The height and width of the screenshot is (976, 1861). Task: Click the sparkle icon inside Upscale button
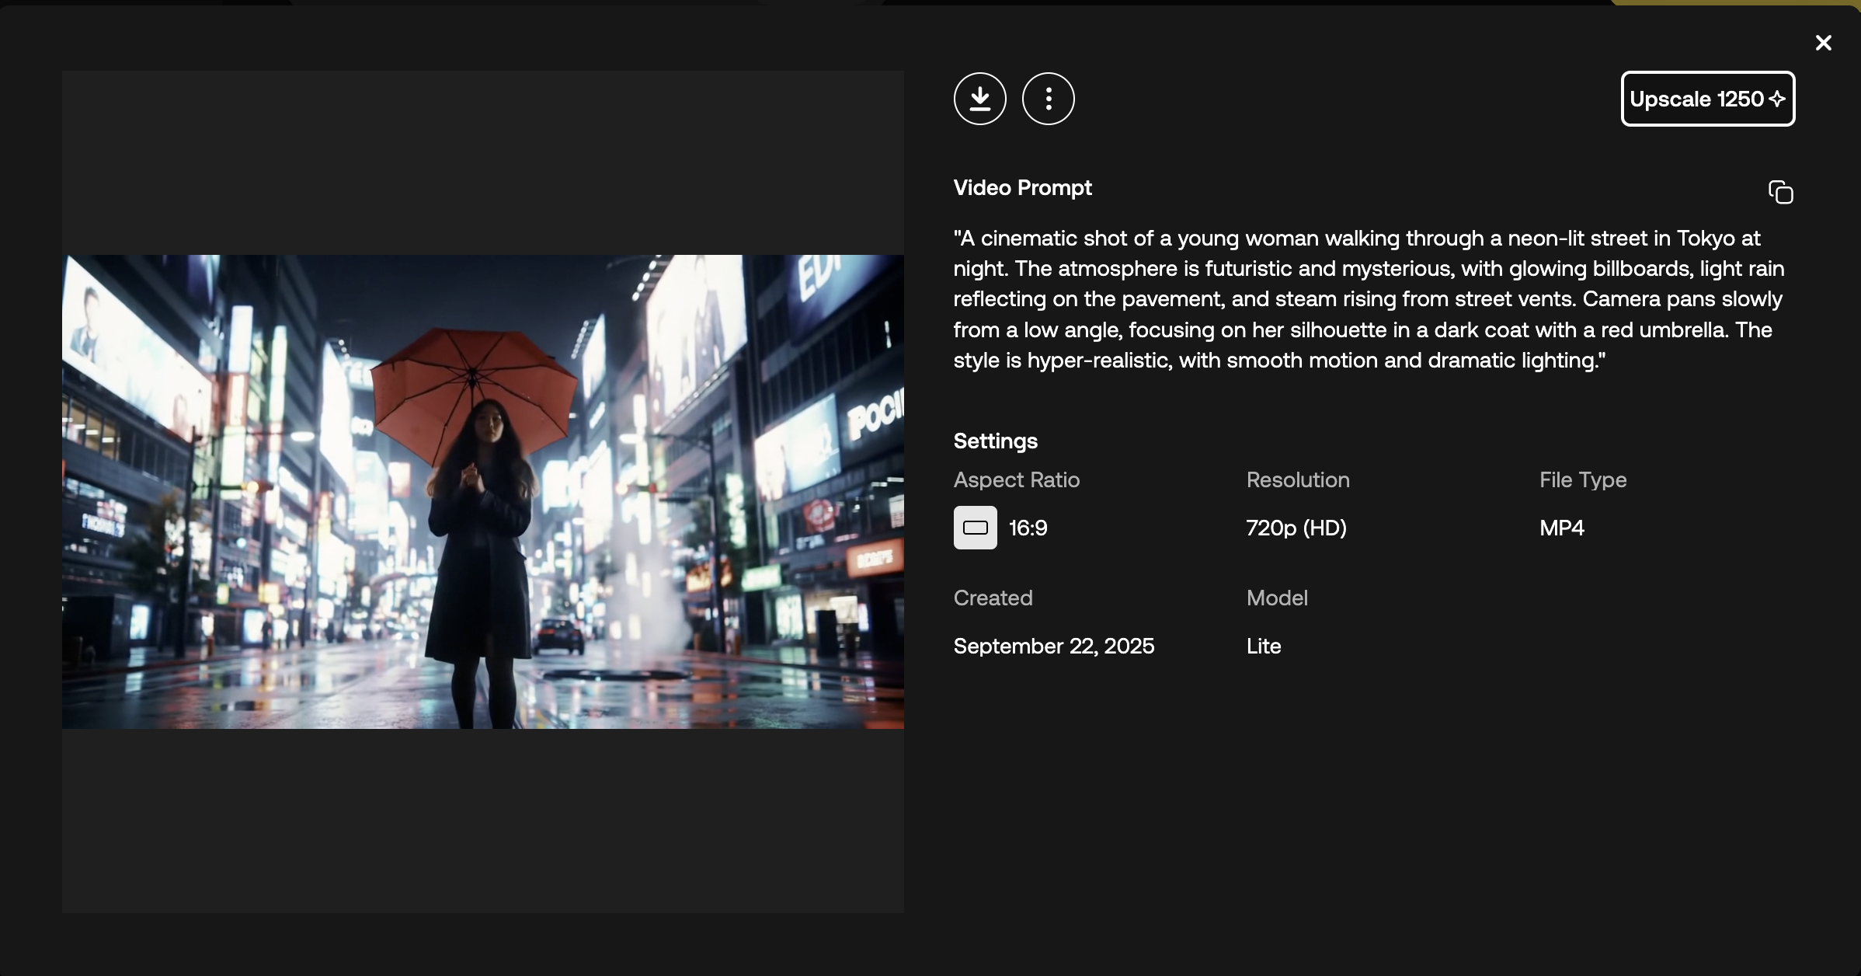tap(1778, 99)
